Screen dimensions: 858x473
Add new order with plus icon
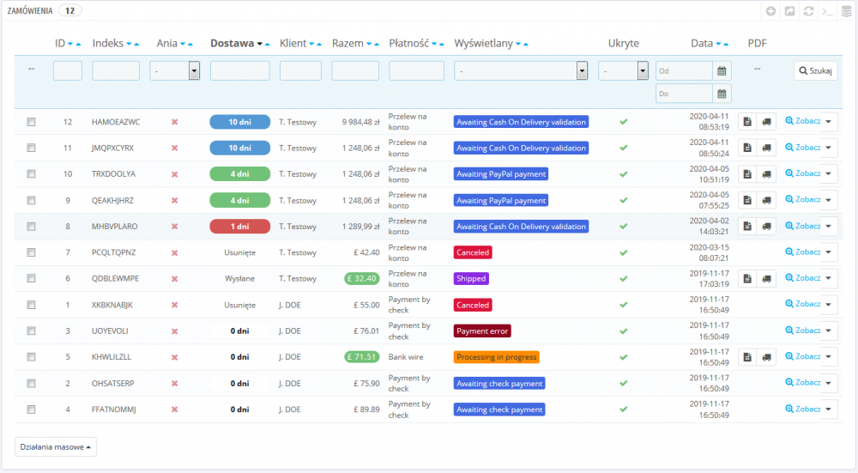(770, 11)
